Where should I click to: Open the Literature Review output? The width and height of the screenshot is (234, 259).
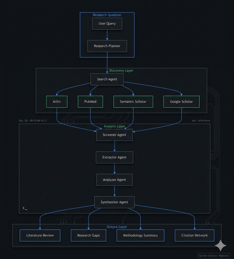[40, 235]
